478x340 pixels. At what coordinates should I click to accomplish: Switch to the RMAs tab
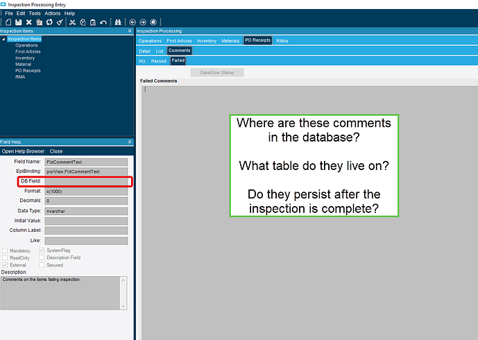(282, 40)
